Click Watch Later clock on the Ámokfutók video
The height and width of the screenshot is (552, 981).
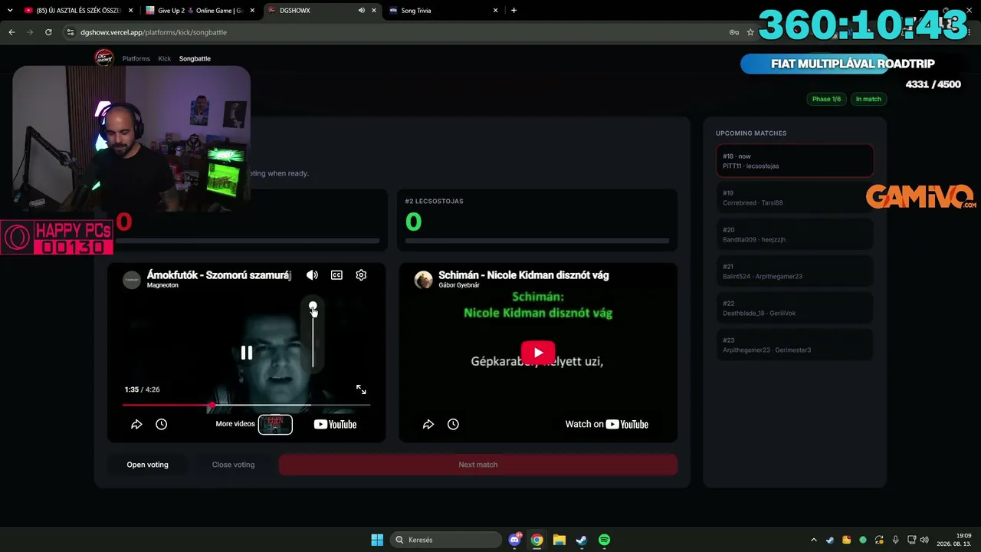(161, 424)
